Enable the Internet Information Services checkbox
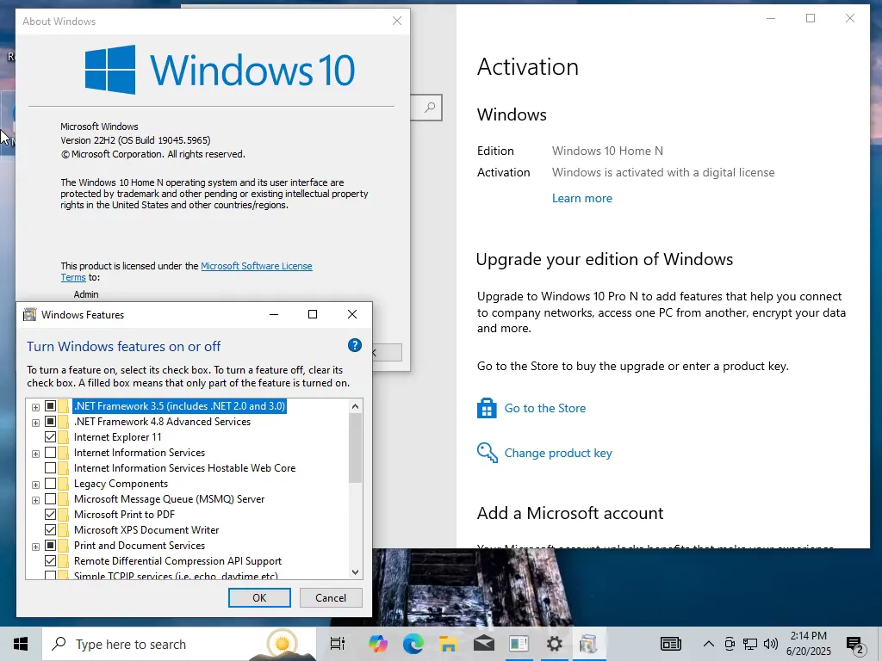Screen dimensions: 882x661 click(x=50, y=453)
